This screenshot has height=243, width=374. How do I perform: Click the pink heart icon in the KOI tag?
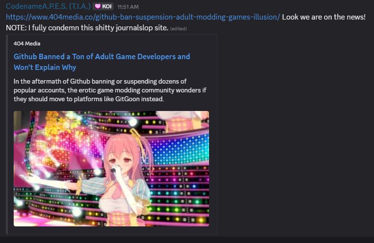97,6
